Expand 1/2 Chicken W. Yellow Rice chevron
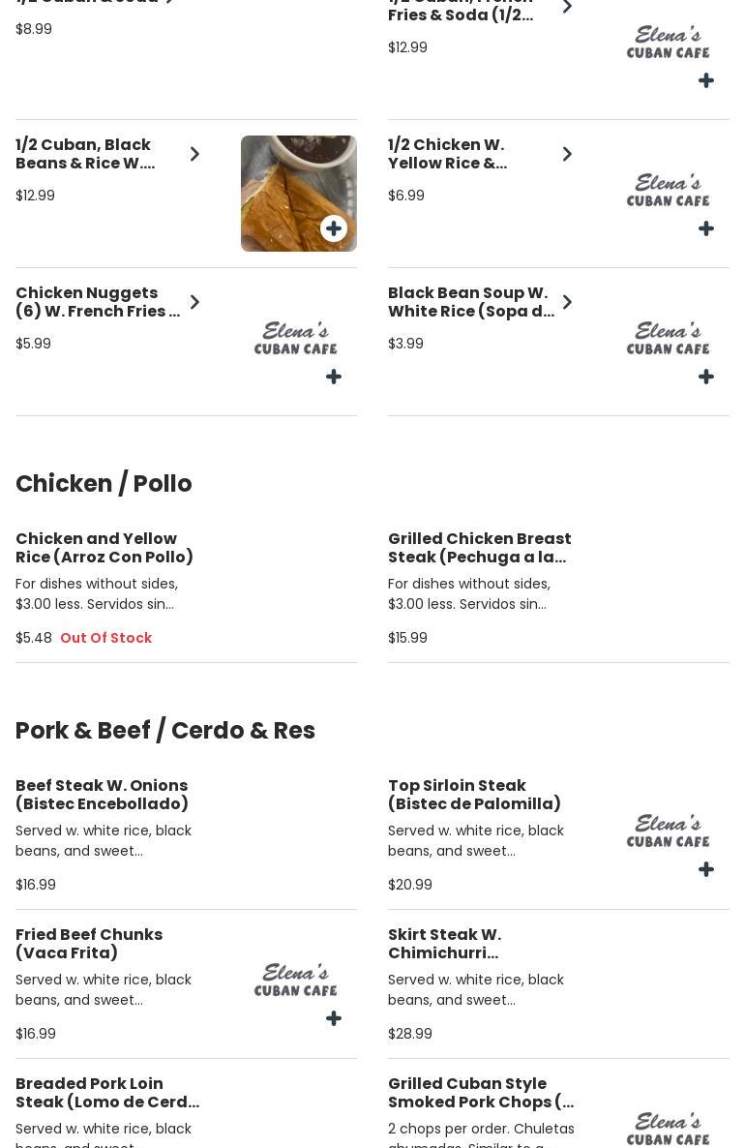The width and height of the screenshot is (745, 1148). 567,154
